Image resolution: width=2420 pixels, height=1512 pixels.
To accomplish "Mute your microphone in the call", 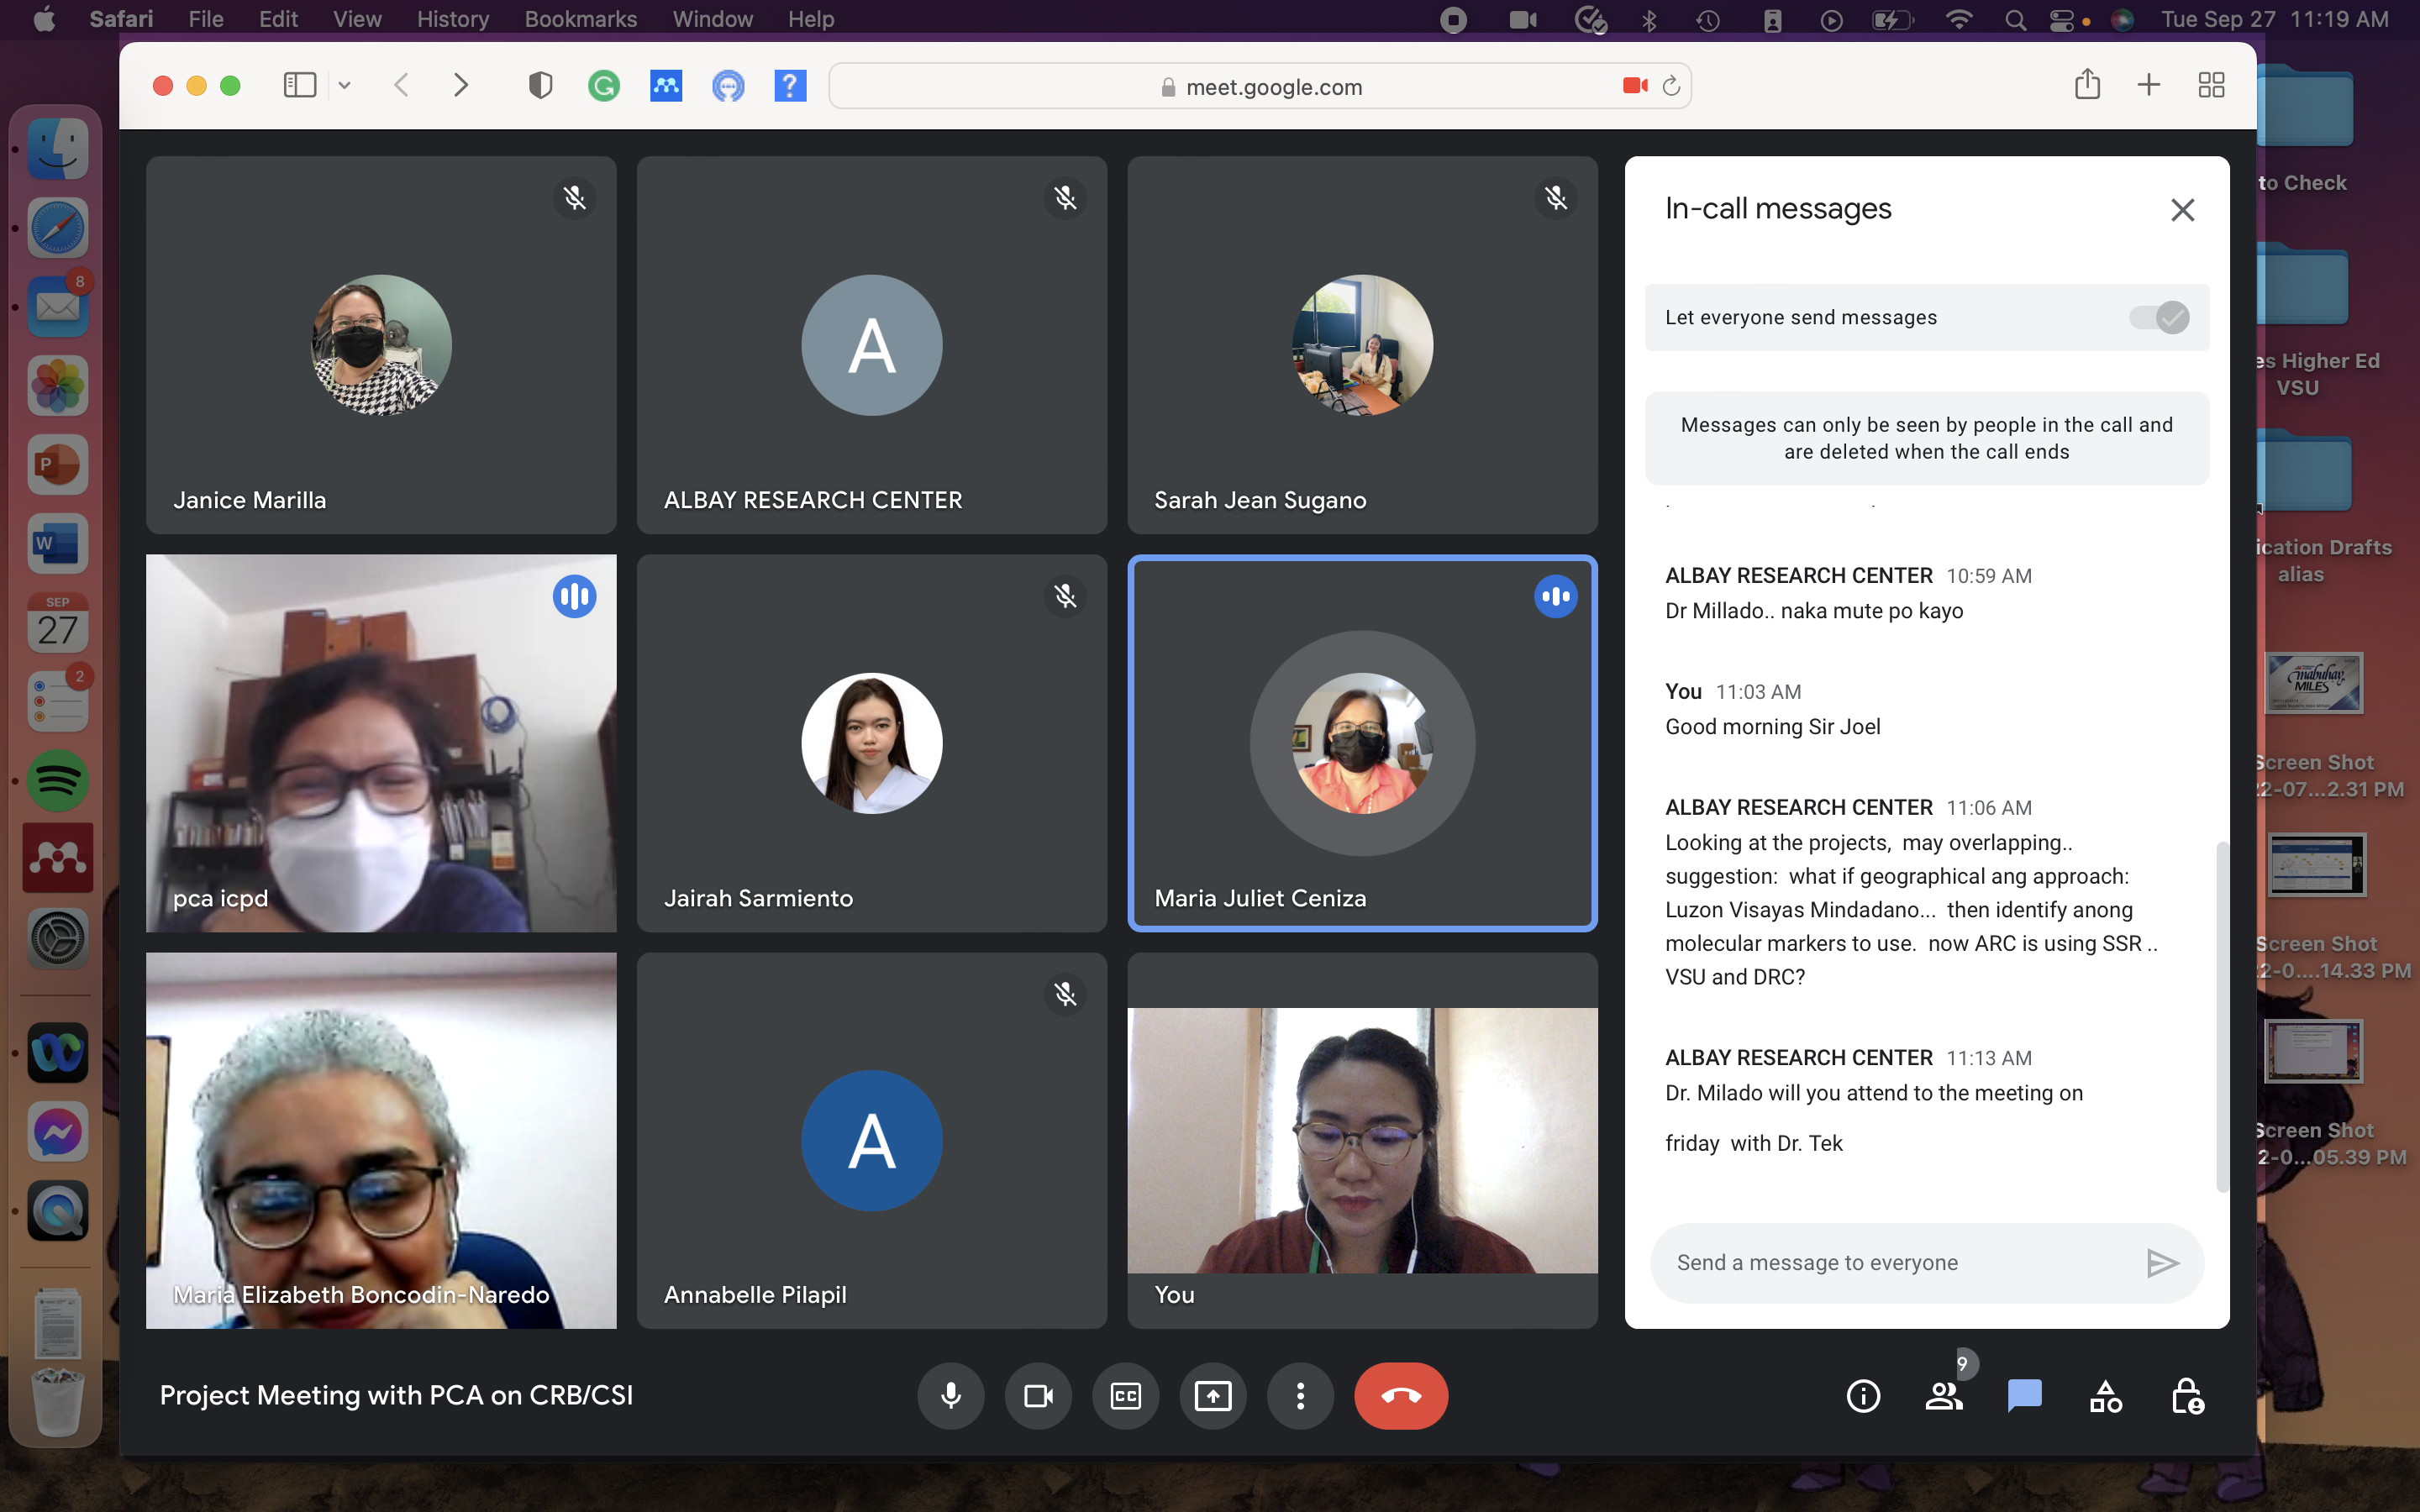I will [950, 1395].
